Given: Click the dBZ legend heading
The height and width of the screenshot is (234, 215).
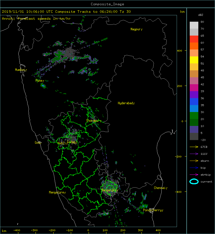Looking at the screenshot, I should click(201, 15).
